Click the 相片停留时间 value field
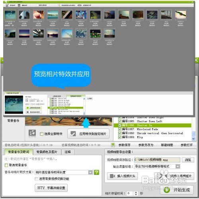The image size is (199, 199). tap(130, 193)
